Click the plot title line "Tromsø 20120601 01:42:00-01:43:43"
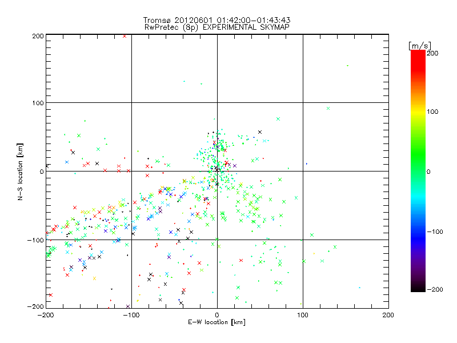 click(x=217, y=20)
